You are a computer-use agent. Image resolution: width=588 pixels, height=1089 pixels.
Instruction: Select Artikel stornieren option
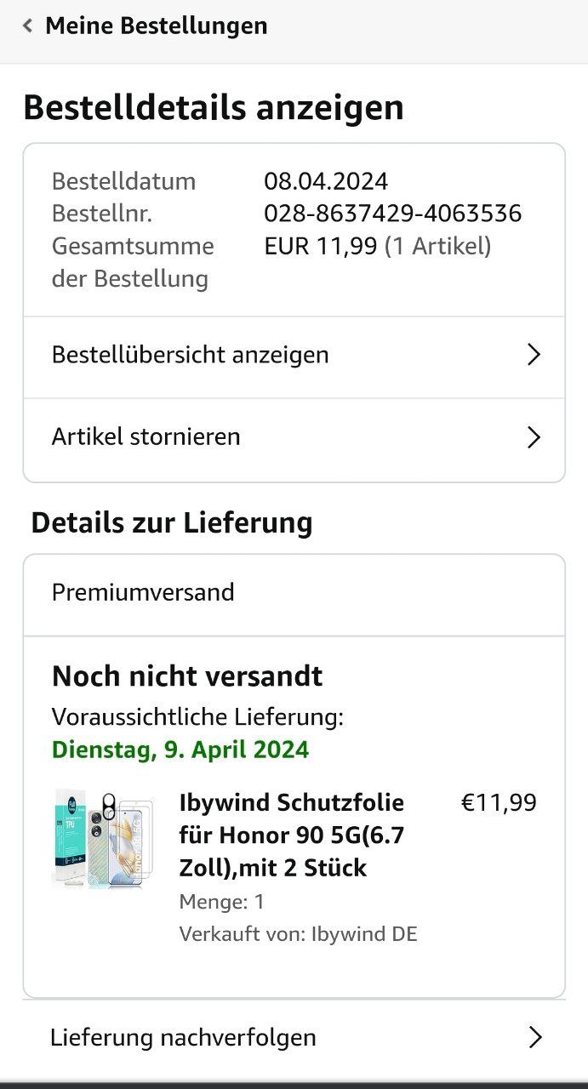tap(146, 437)
